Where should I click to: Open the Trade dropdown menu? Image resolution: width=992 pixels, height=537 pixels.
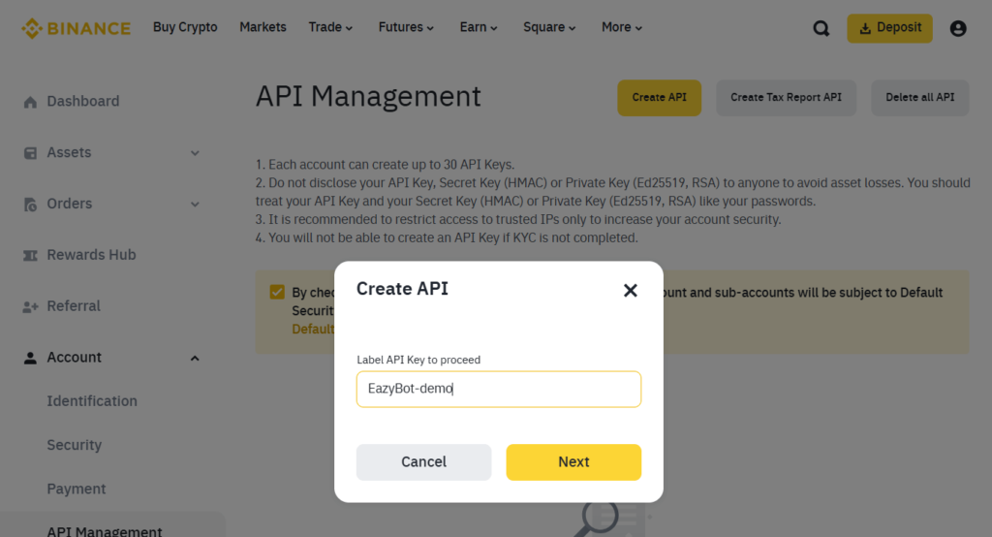330,27
